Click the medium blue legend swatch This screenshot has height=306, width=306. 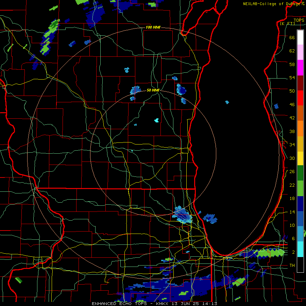(x=300, y=219)
